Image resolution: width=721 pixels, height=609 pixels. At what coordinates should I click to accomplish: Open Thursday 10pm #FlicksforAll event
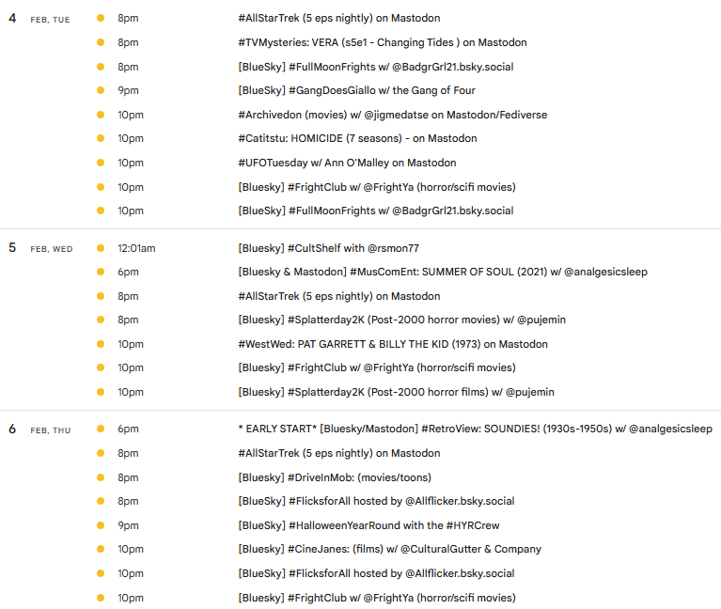376,573
